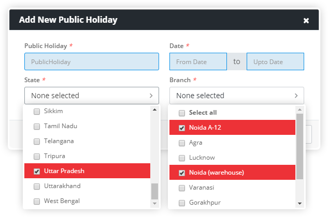328x217 pixels.
Task: Click the Branch list scroll down arrow
Action: [300, 204]
